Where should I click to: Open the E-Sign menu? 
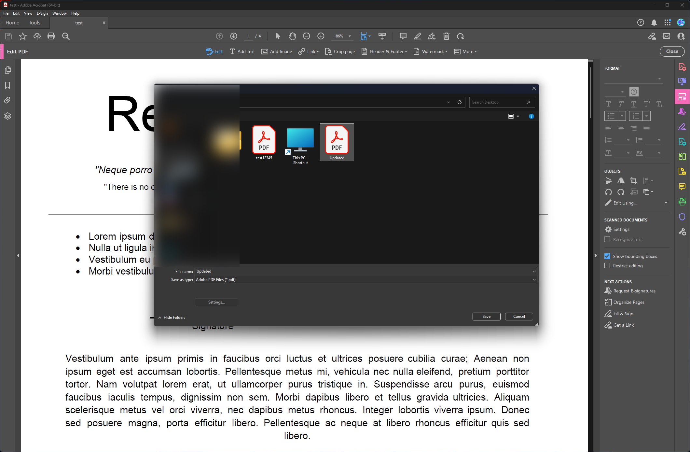click(x=42, y=13)
